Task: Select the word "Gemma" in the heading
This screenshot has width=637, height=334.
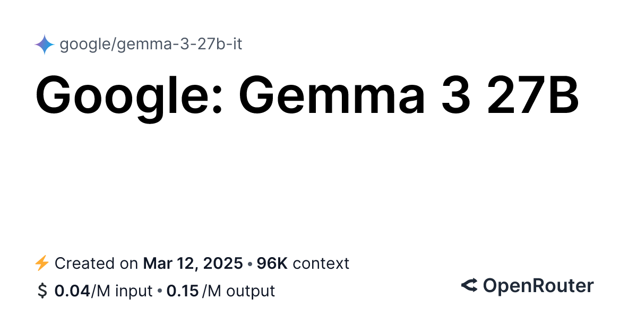Action: click(332, 97)
